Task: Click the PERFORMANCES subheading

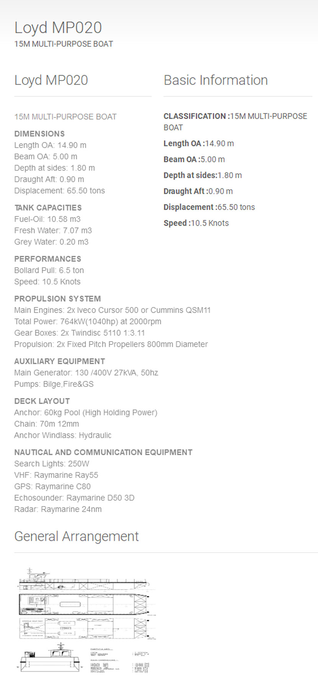Action: [x=48, y=259]
